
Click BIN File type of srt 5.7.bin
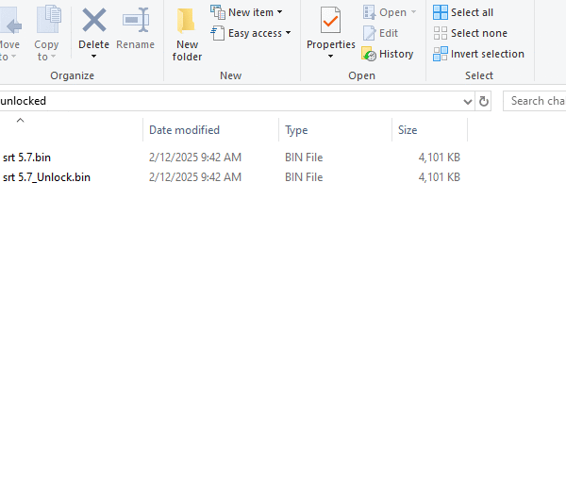(x=304, y=158)
